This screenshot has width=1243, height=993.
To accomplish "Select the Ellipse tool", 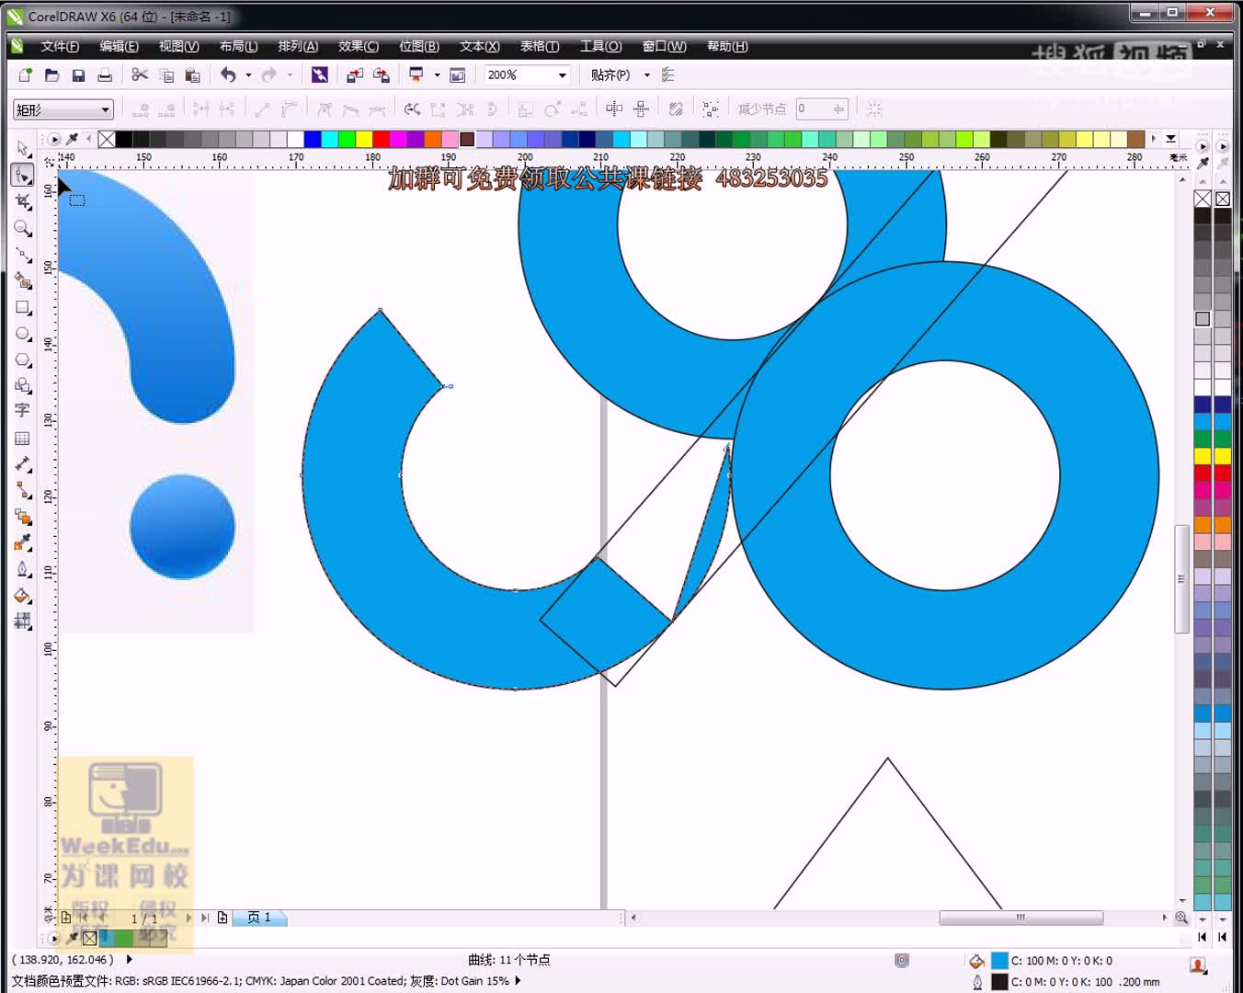I will [23, 334].
